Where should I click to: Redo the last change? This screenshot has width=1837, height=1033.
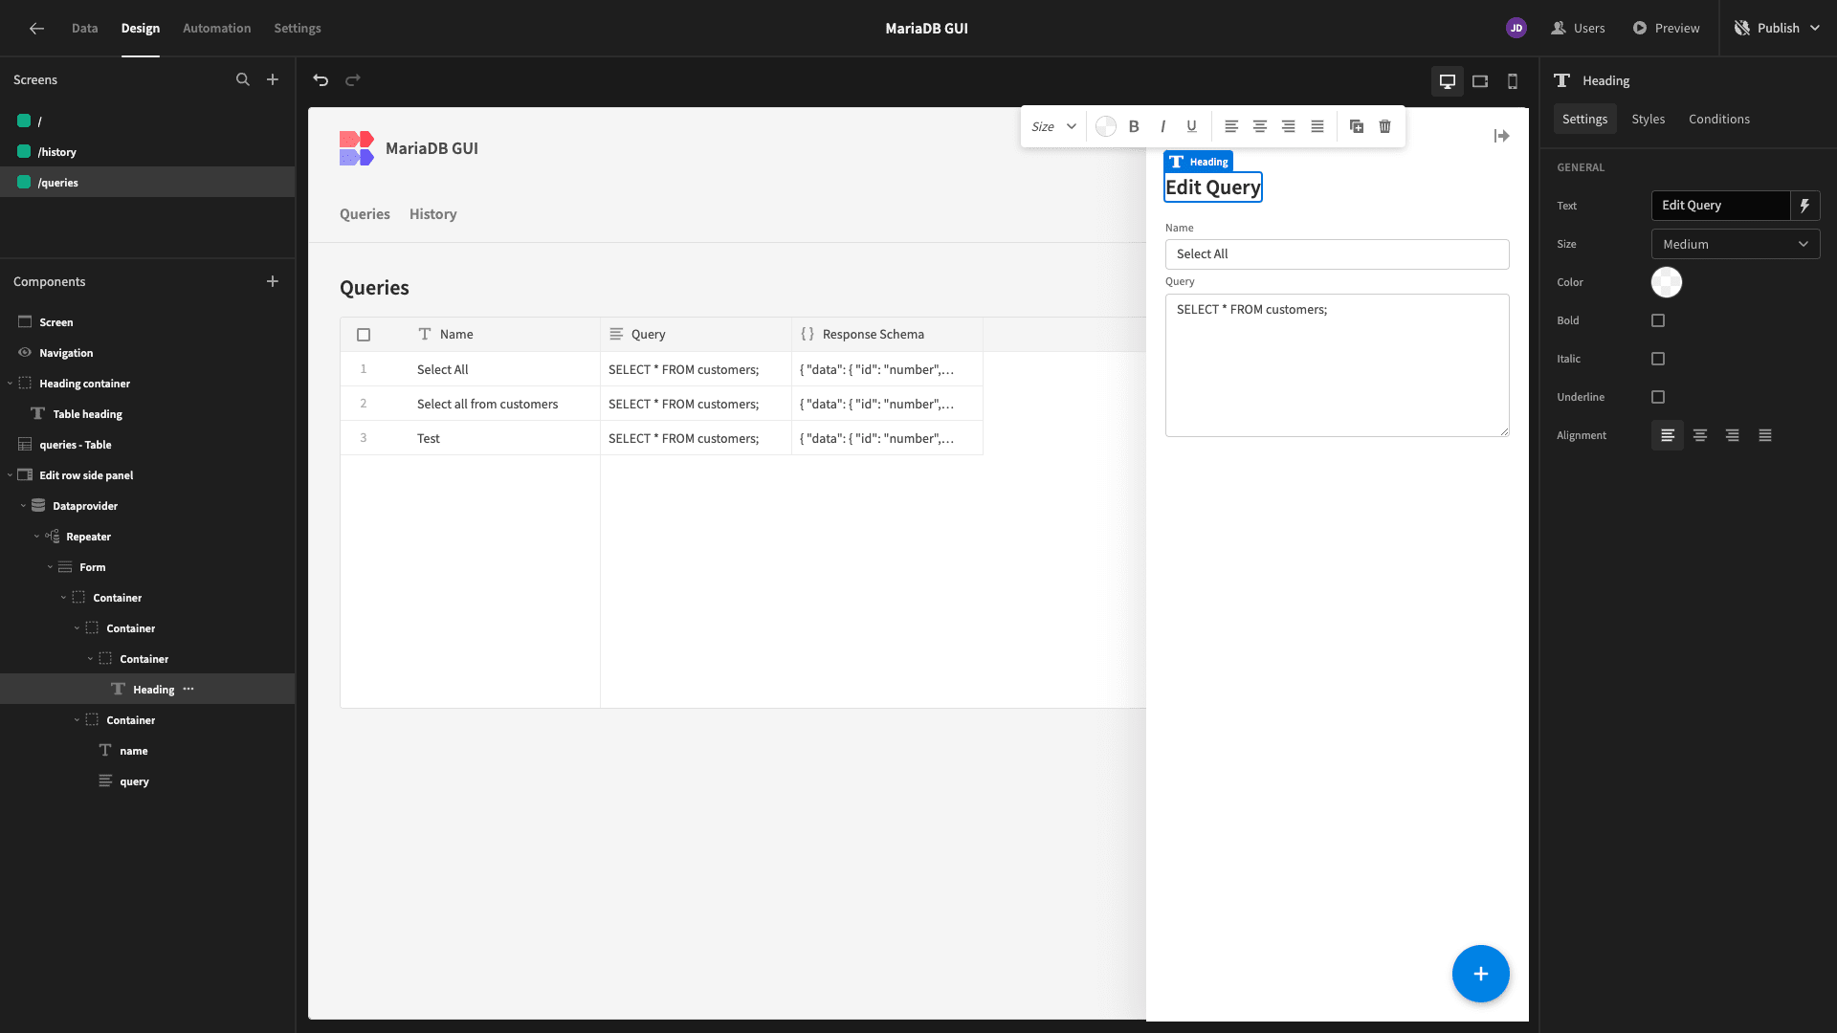point(353,80)
